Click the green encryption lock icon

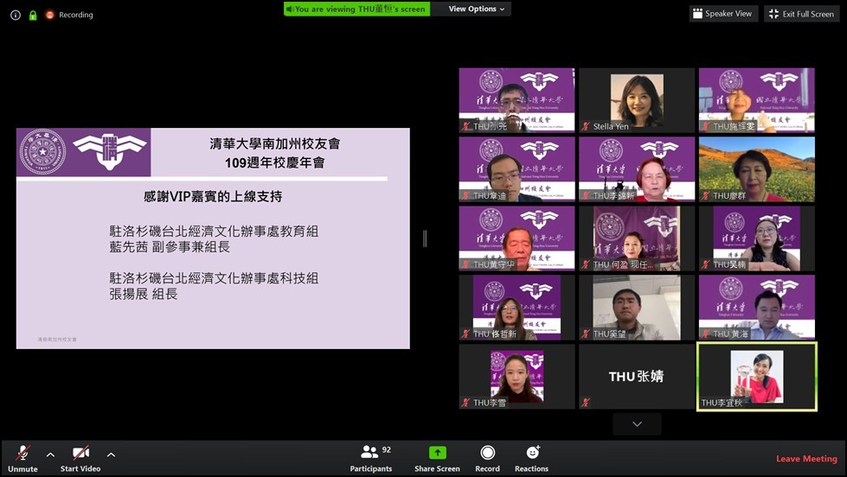[x=33, y=15]
